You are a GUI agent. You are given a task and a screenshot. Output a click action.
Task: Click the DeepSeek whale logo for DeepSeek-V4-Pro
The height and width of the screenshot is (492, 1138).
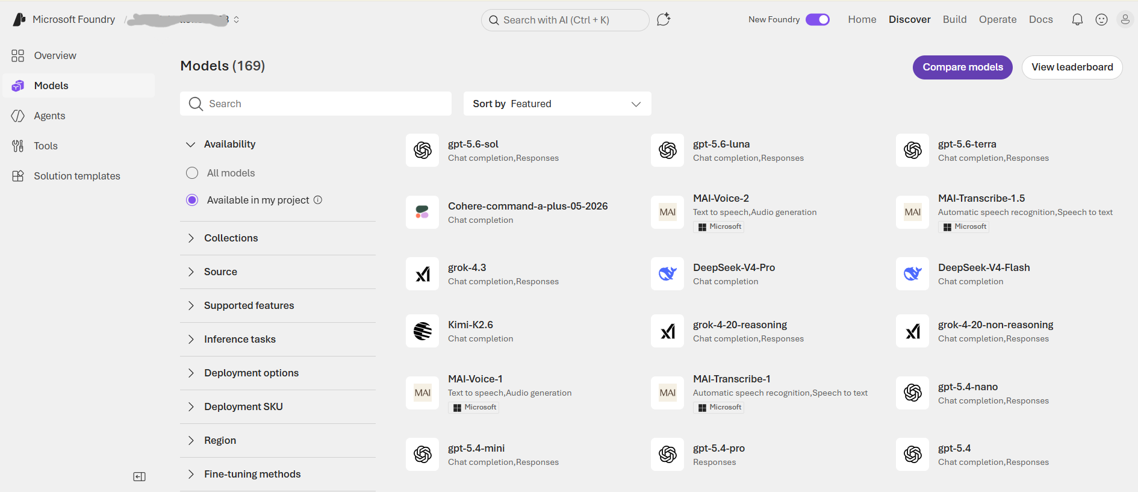coord(667,273)
